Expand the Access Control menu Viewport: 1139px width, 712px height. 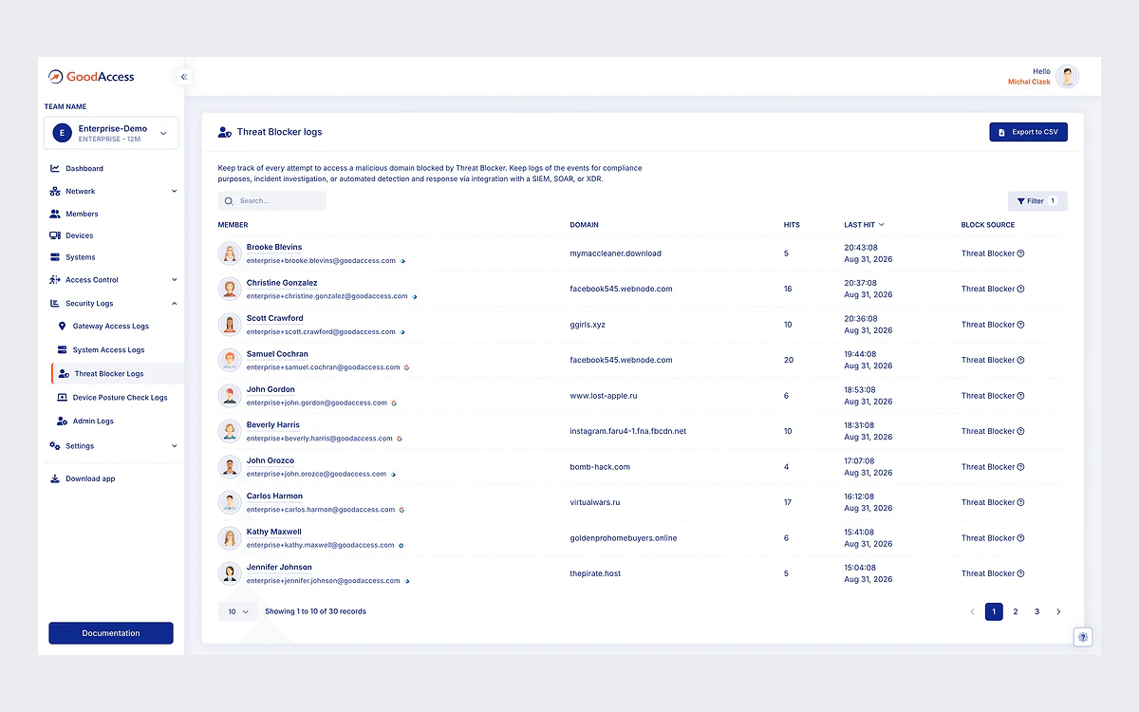174,280
